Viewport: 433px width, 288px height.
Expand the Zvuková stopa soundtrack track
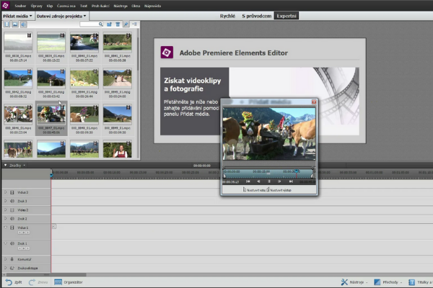[5, 268]
